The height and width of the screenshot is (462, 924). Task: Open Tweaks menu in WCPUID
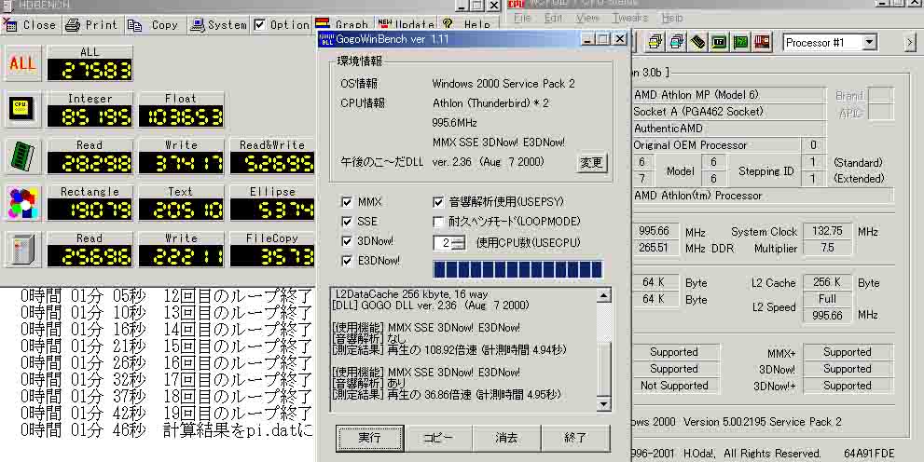[x=629, y=19]
